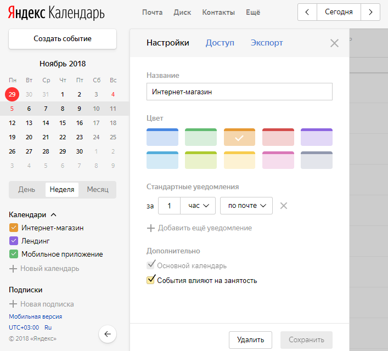This screenshot has height=351, width=388.
Task: Switch to the Экспорт tab
Action: point(267,43)
